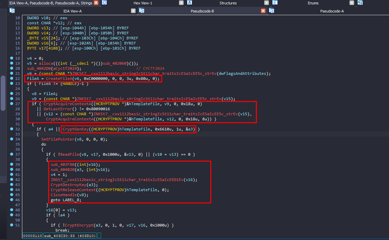Toggle breakpoint dot on line 51
This screenshot has width=389, height=240.
click(12, 225)
